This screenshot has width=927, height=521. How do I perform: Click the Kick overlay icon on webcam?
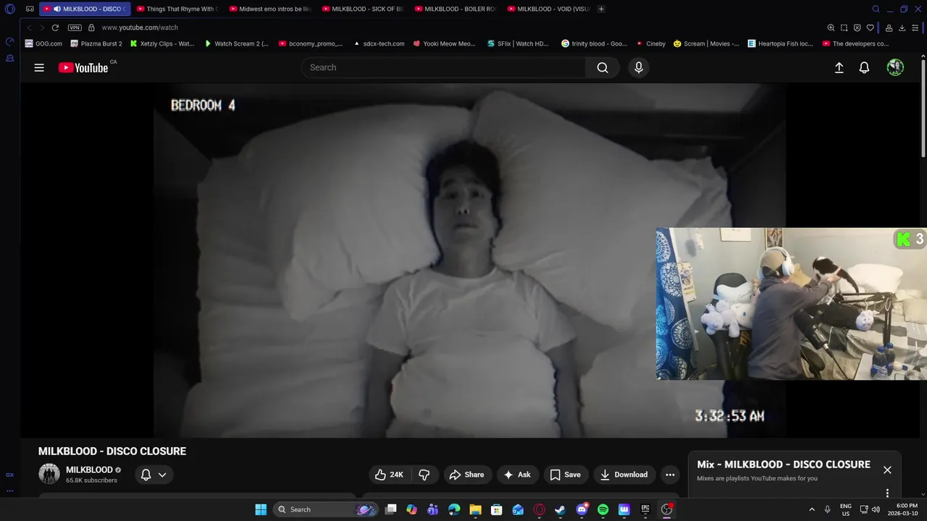[903, 239]
